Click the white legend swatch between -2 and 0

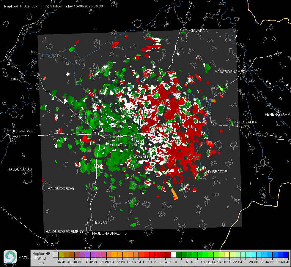173,255
